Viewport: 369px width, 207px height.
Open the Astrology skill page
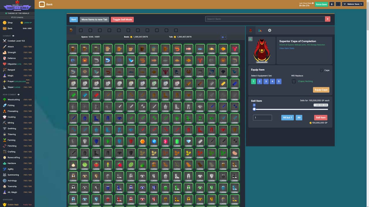tap(17, 181)
